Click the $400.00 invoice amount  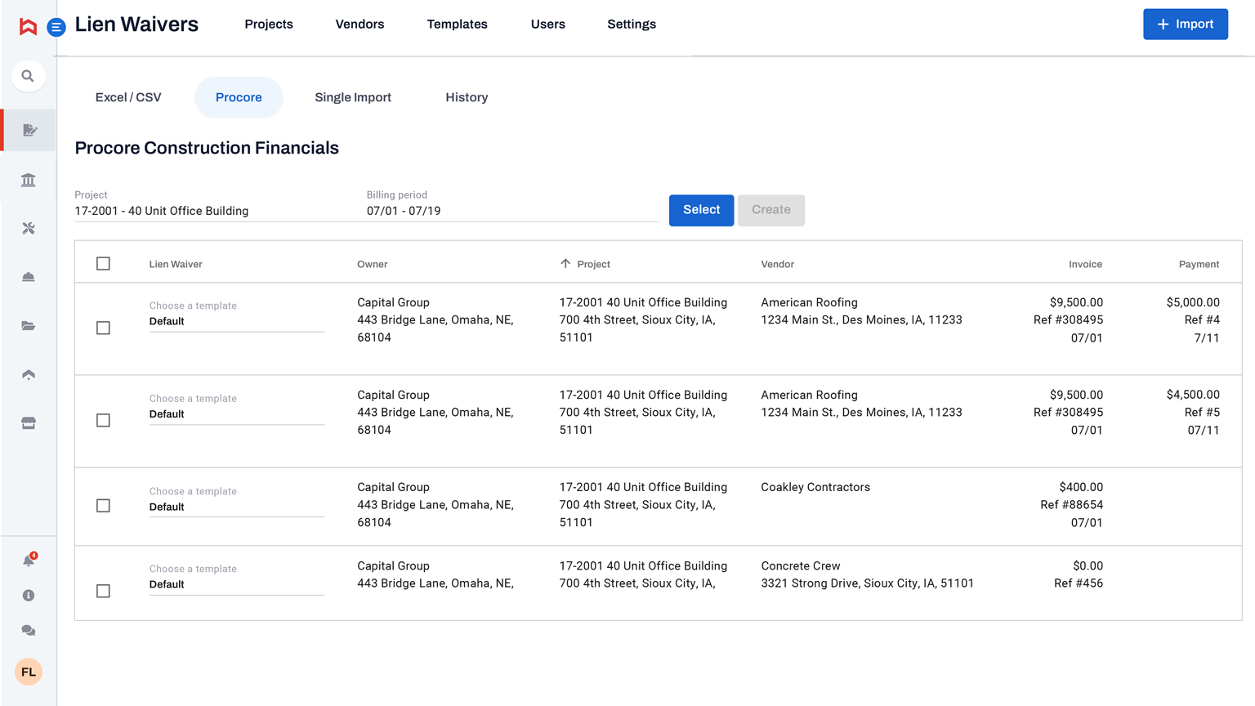[1081, 487]
